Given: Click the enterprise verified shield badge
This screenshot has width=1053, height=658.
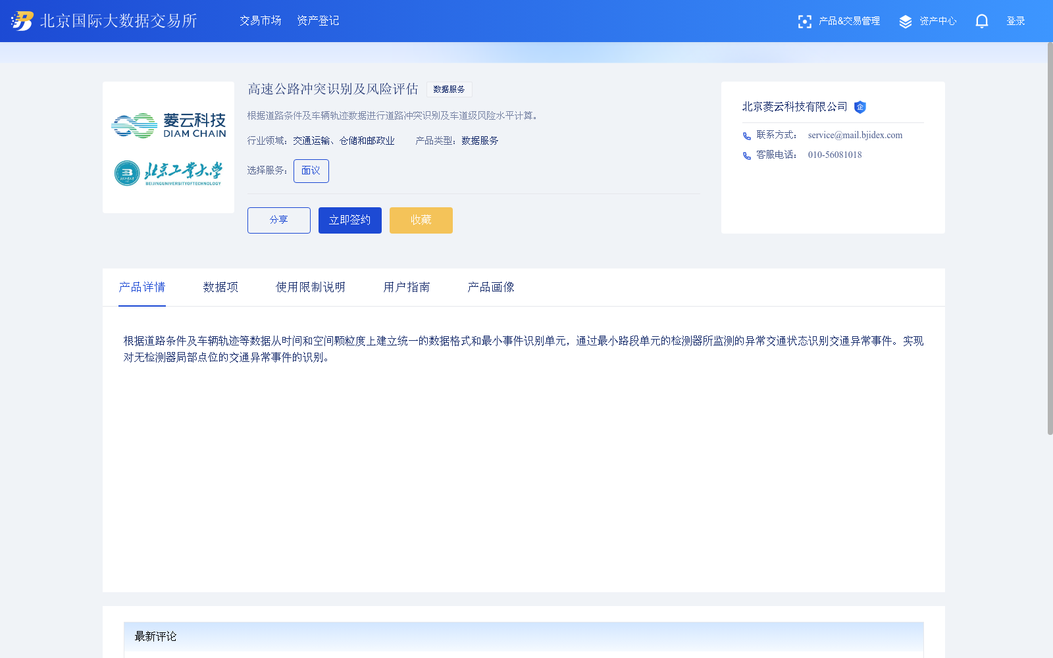Looking at the screenshot, I should [860, 107].
